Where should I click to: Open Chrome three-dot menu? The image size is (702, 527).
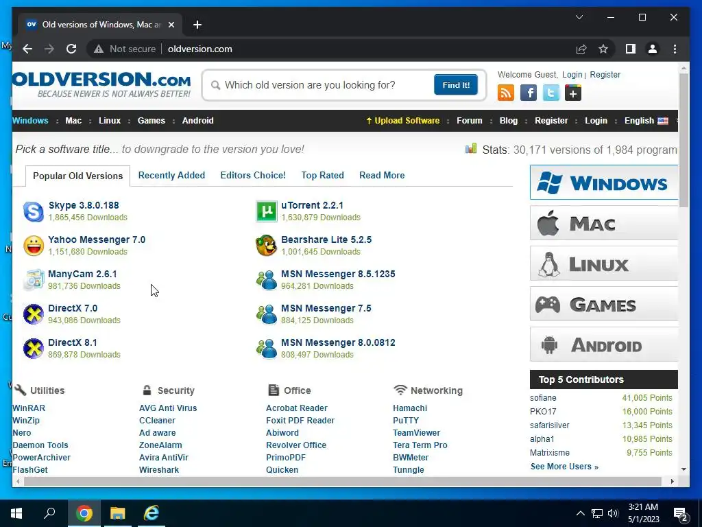[675, 49]
